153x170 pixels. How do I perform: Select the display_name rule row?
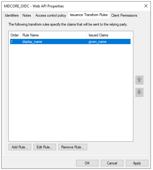[x=70, y=42]
